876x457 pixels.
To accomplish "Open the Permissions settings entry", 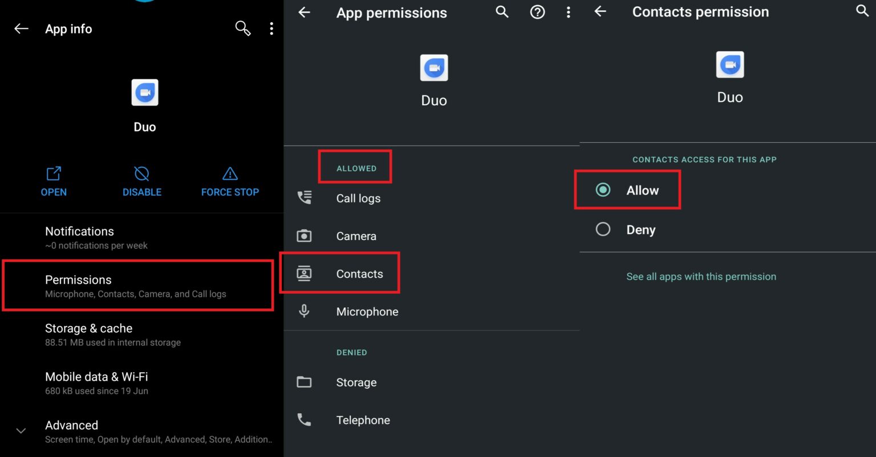I will 137,285.
